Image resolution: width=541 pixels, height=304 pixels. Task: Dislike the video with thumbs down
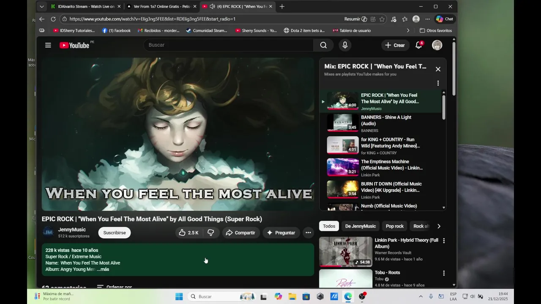210,233
